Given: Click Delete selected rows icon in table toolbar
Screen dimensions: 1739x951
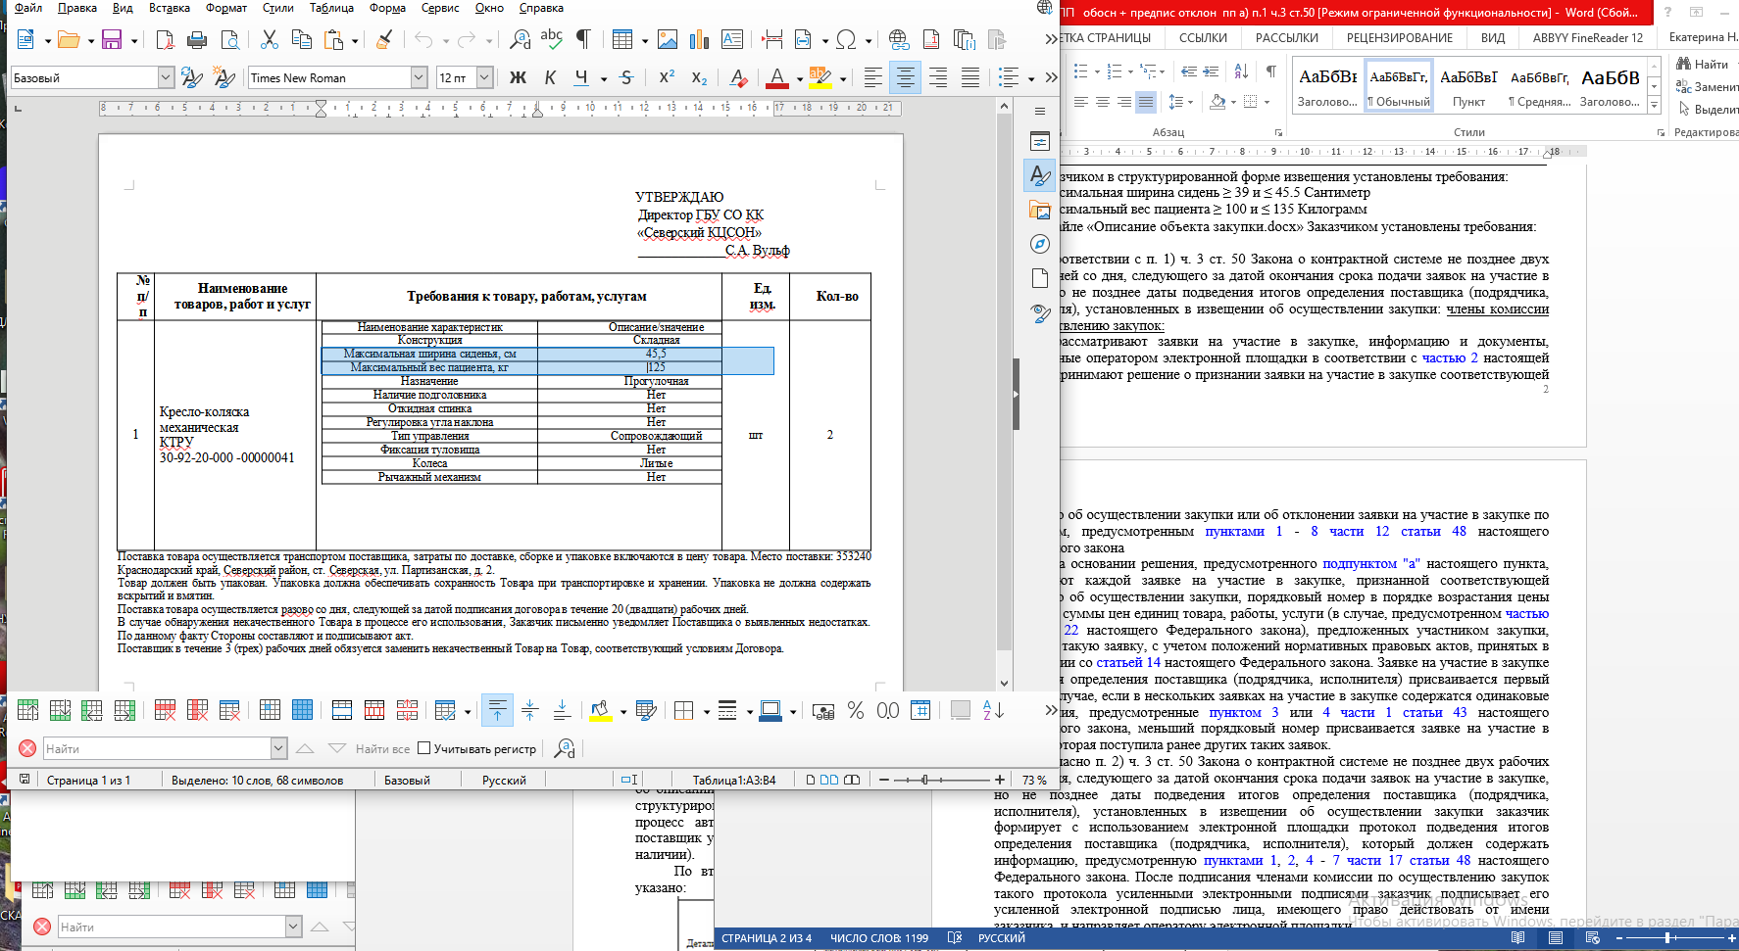Looking at the screenshot, I should (165, 710).
